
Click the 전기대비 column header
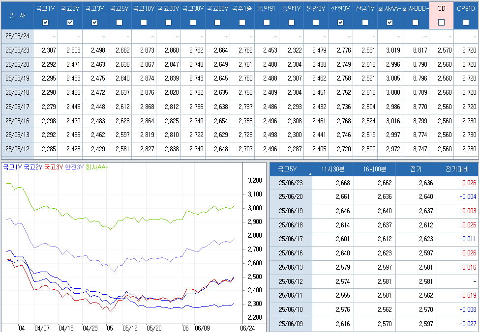click(457, 169)
